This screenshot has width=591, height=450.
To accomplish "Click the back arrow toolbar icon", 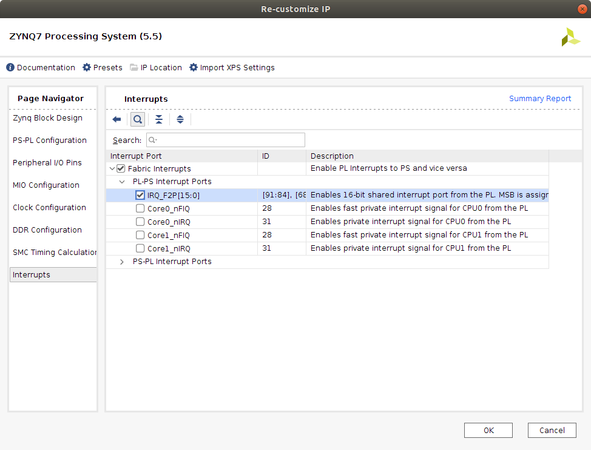I will (117, 120).
